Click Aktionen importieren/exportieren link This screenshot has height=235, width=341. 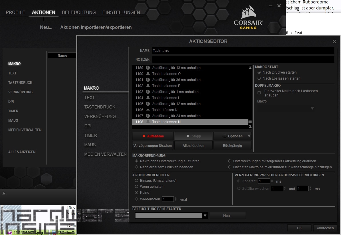(96, 27)
